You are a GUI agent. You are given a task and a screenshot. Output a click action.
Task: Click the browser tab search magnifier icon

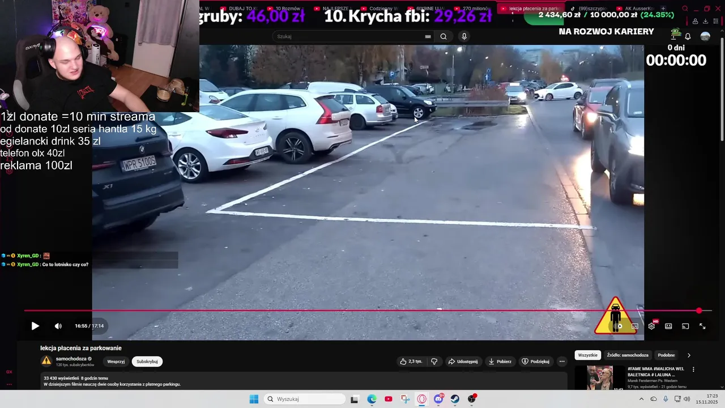(685, 8)
